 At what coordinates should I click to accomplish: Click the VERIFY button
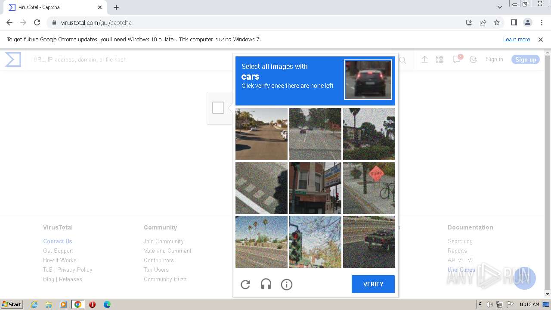(373, 284)
